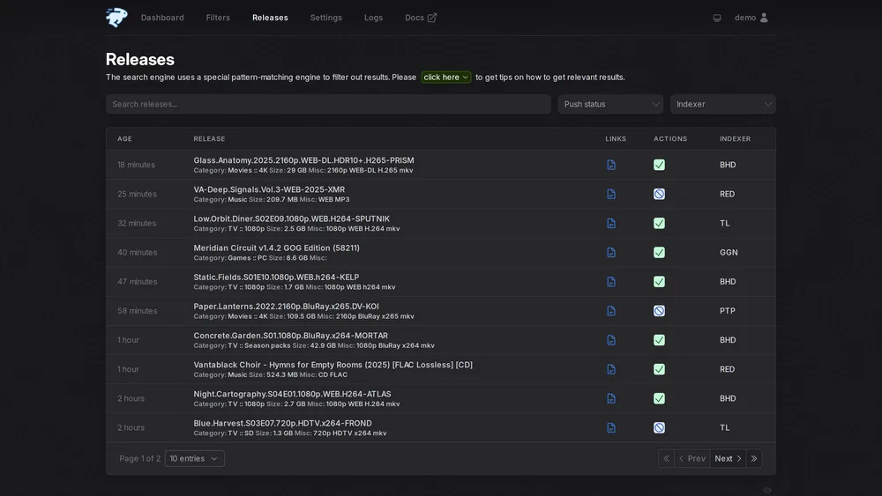Viewport: 882px width, 496px height.
Task: Open link icon for VA-Deep.Signals release
Action: pyautogui.click(x=611, y=194)
